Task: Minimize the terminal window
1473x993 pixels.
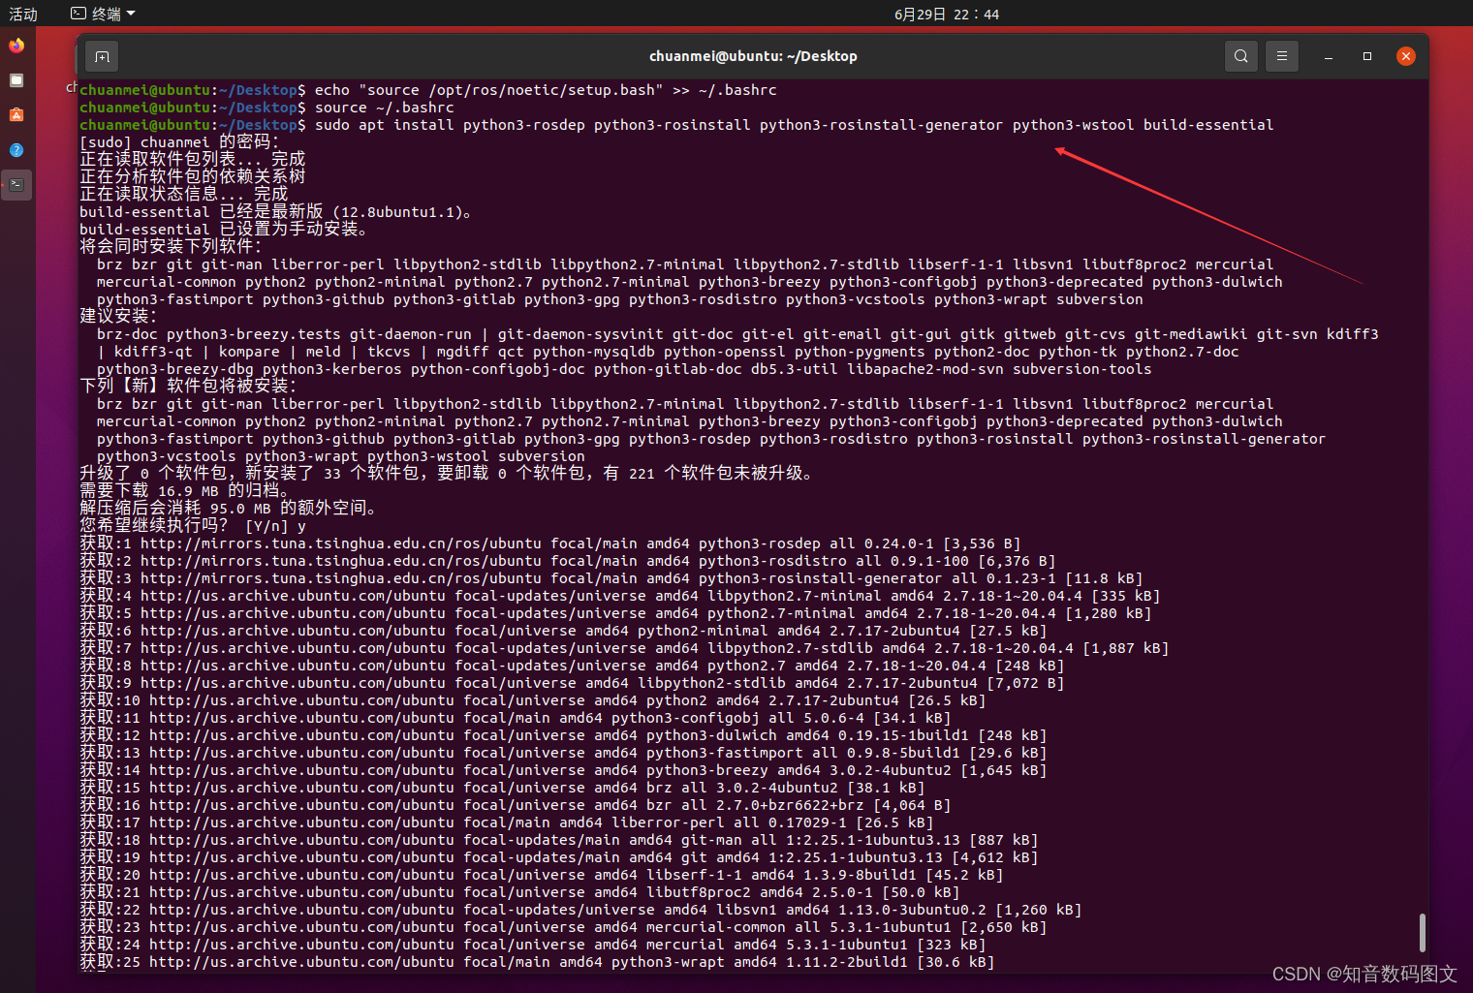Action: pyautogui.click(x=1329, y=56)
